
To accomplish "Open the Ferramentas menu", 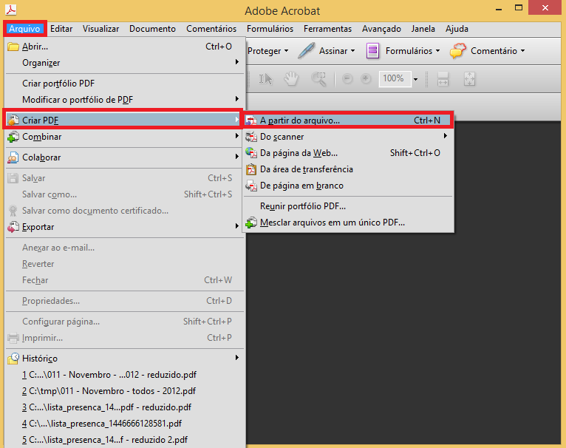I will (327, 29).
